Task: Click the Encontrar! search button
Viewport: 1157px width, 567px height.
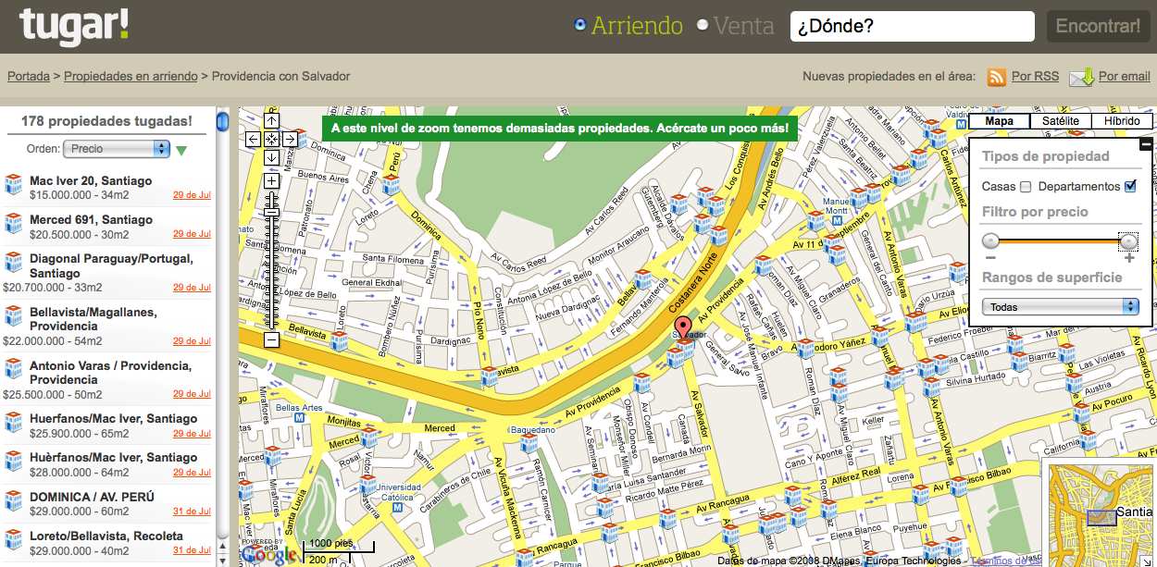Action: tap(1098, 26)
